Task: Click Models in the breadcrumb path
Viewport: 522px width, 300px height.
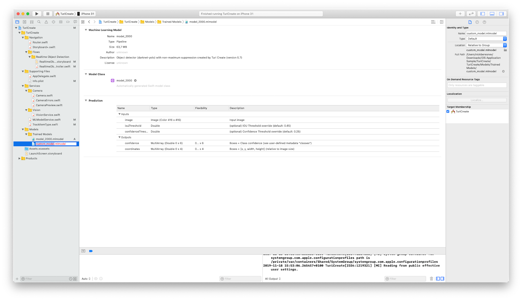Action: click(147, 22)
